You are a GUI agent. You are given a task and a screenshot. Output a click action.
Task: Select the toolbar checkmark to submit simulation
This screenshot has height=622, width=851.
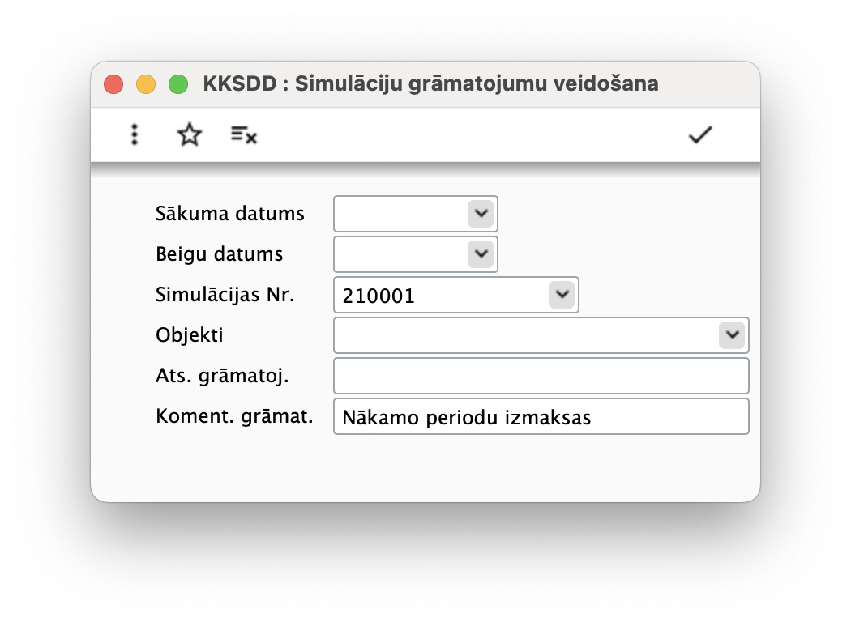(699, 134)
